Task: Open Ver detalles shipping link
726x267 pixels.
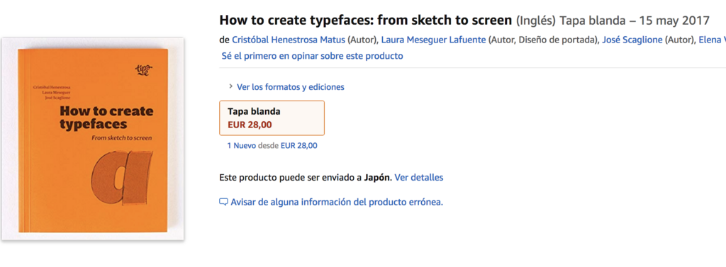Action: coord(418,177)
